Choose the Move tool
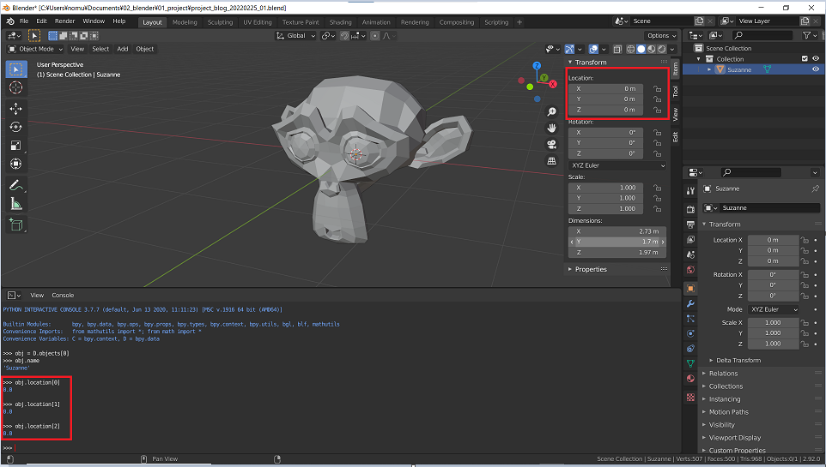Image resolution: width=826 pixels, height=467 pixels. click(15, 109)
